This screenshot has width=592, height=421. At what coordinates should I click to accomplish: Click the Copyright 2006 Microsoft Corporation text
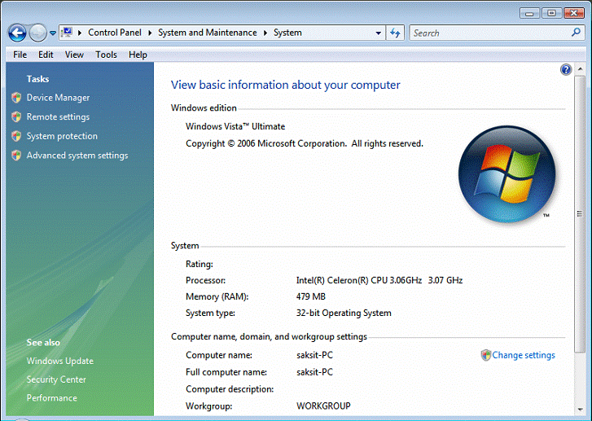tap(305, 143)
